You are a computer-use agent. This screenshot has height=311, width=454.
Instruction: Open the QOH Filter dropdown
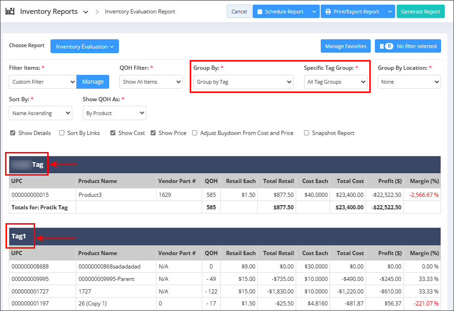point(151,82)
